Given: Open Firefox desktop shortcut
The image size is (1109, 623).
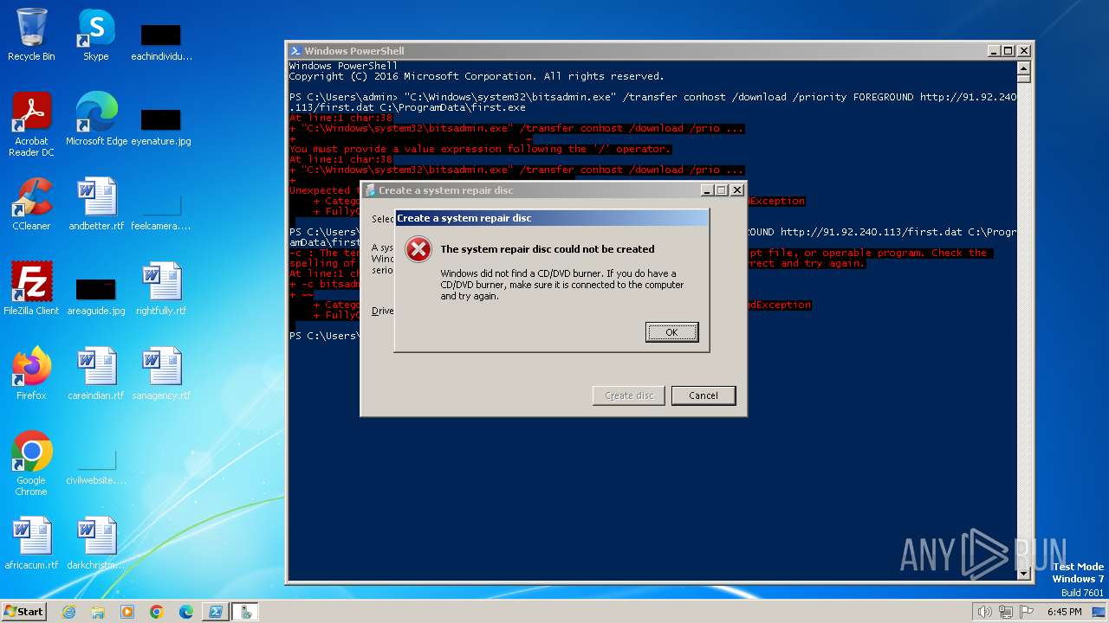Looking at the screenshot, I should (x=31, y=374).
